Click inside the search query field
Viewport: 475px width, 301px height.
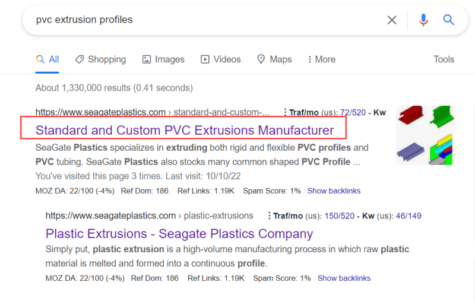point(202,20)
